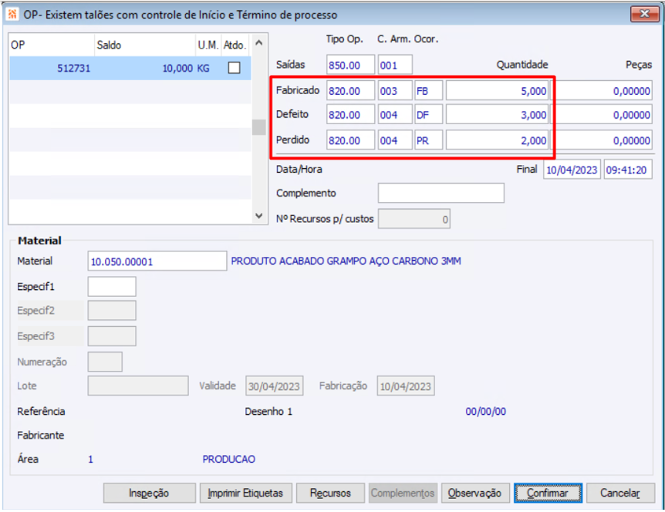The height and width of the screenshot is (512, 665).
Task: Click Perdido Peças field
Action: (x=603, y=140)
